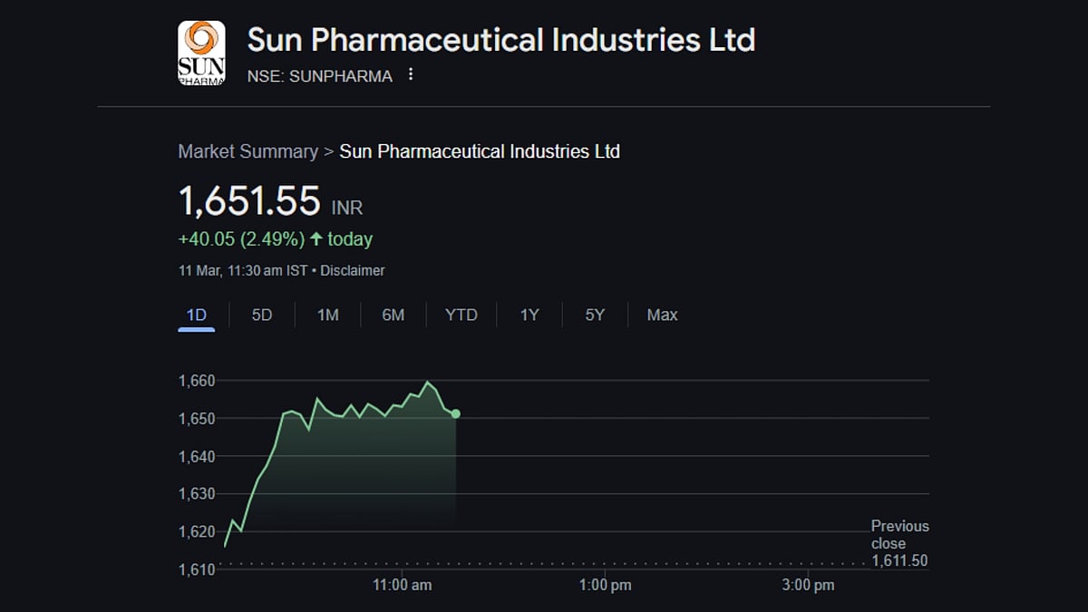The width and height of the screenshot is (1088, 612).
Task: Click the 1,650 y-axis label
Action: [x=197, y=419]
